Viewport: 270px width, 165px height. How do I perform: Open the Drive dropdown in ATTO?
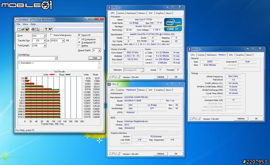pyautogui.click(x=45, y=35)
